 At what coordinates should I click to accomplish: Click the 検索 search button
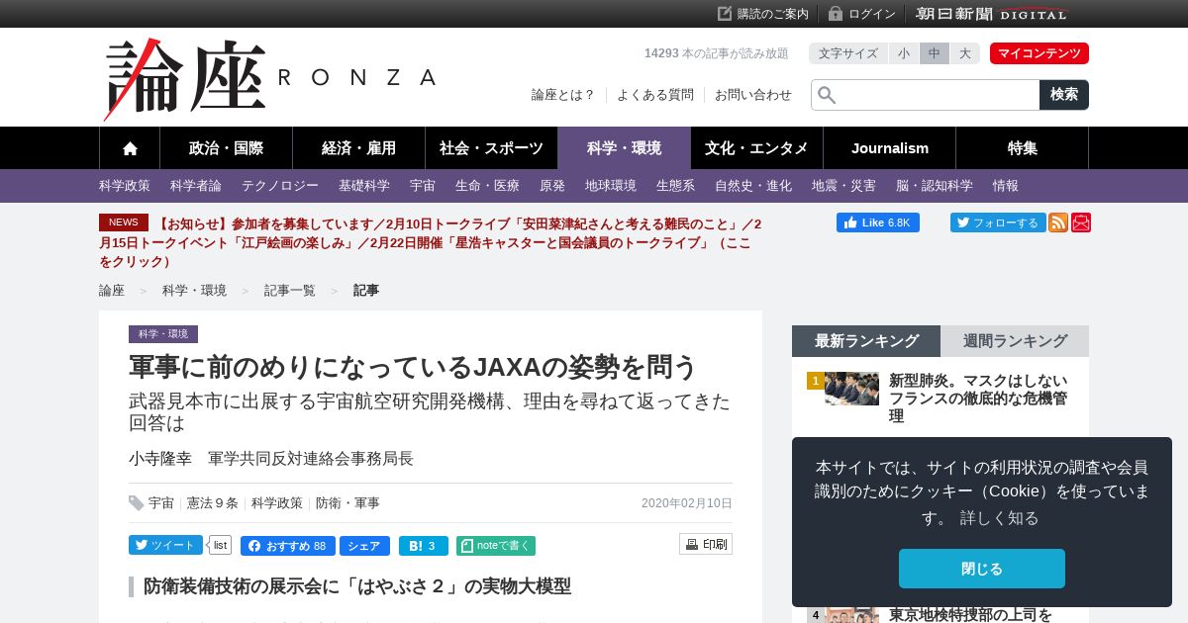(1064, 95)
